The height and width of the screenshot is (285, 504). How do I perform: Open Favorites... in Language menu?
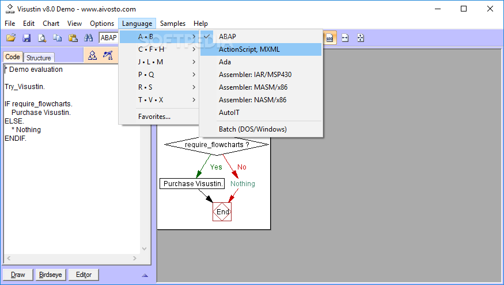(x=159, y=117)
